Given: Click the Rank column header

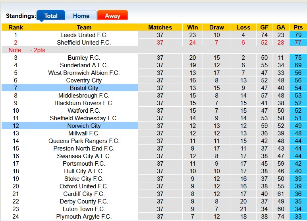Looking at the screenshot, I should (x=15, y=27).
